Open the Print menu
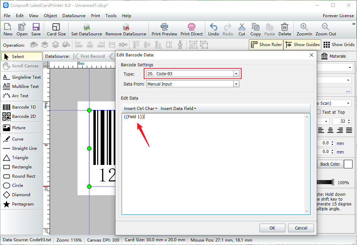Screen dimensions: 357x245 [95, 16]
